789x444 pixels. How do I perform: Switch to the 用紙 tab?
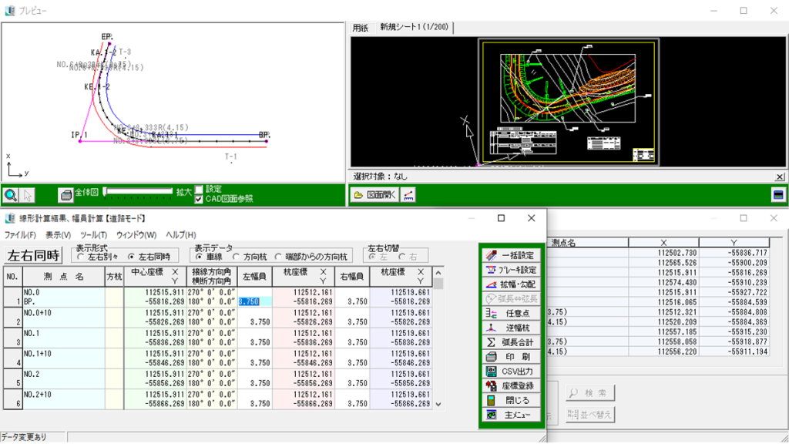pyautogui.click(x=361, y=28)
